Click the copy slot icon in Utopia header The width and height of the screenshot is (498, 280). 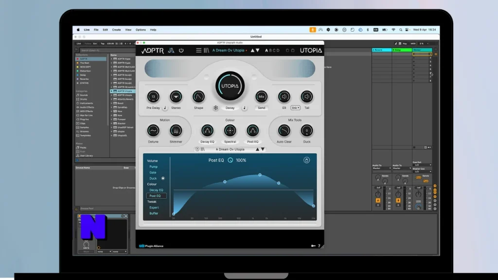(x=287, y=50)
